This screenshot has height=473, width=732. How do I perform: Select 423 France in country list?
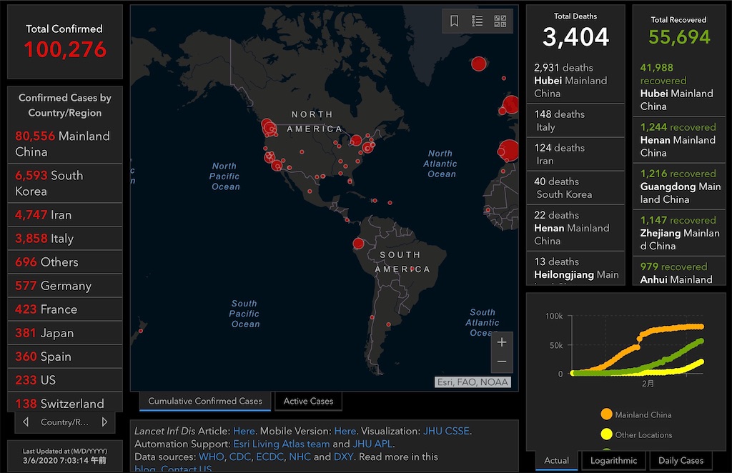[x=65, y=309]
